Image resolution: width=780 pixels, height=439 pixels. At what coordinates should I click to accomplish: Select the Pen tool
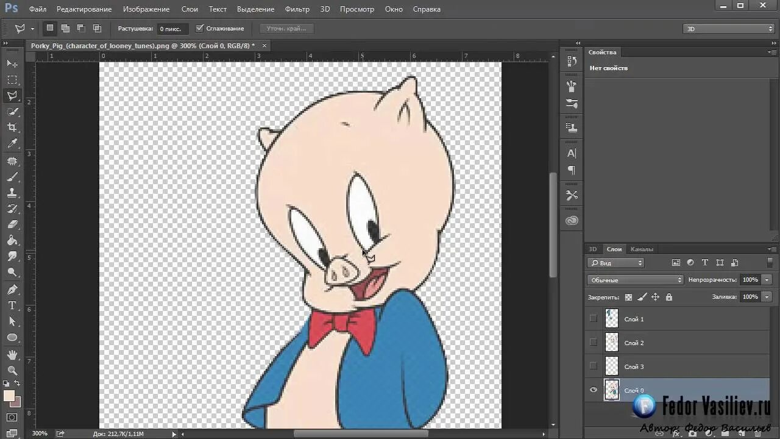click(12, 290)
